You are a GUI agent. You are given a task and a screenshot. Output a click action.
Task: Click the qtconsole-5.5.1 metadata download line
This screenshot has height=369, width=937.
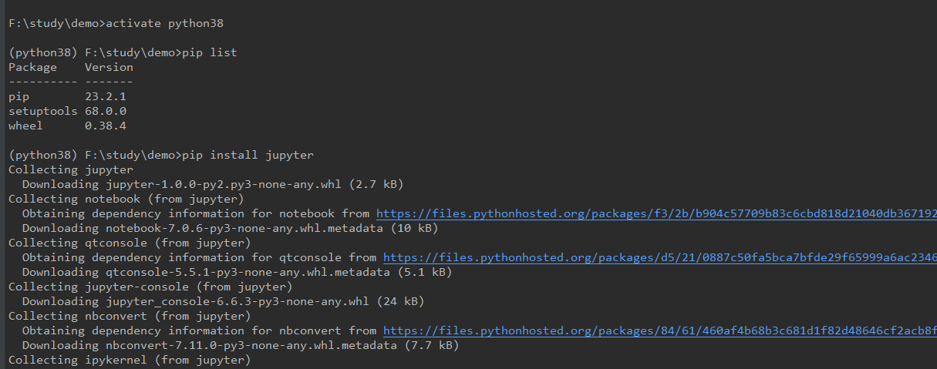pos(236,272)
